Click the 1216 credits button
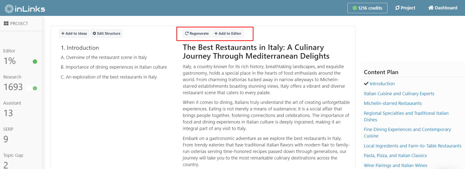This screenshot has height=169, width=465. click(x=367, y=8)
